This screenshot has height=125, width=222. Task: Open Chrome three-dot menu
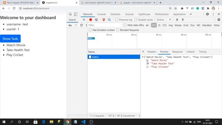219,8
